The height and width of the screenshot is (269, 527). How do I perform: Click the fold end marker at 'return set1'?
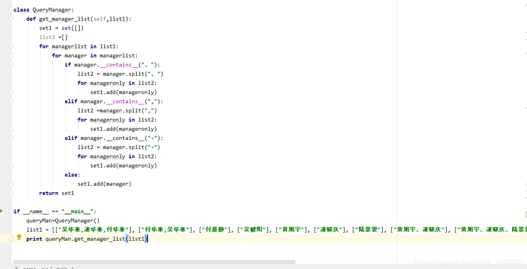[11, 193]
